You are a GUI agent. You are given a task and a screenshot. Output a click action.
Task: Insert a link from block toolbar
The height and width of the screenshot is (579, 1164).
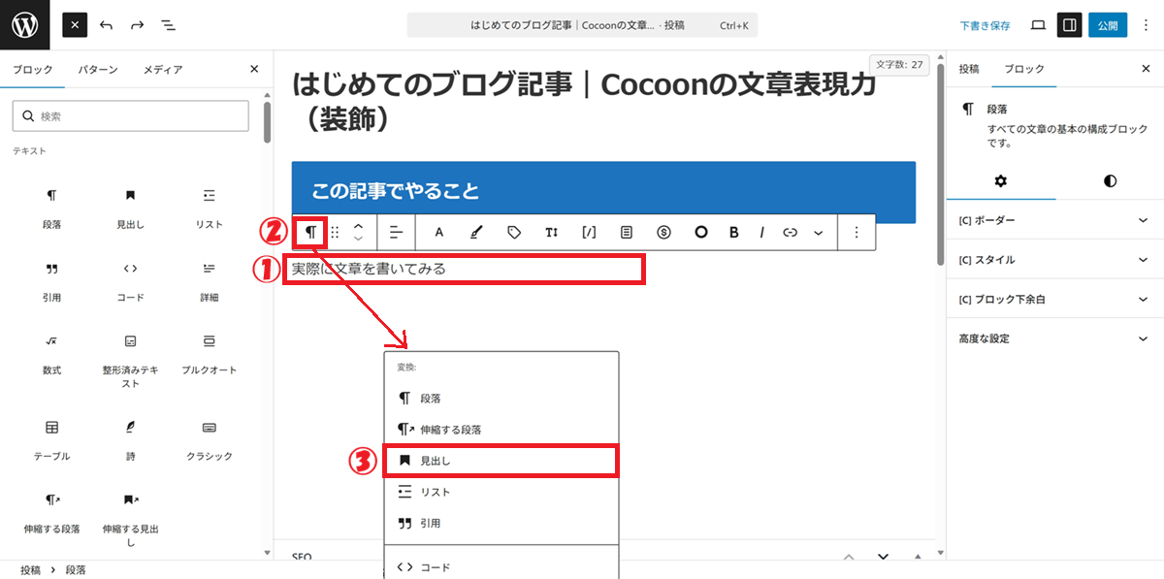[790, 233]
